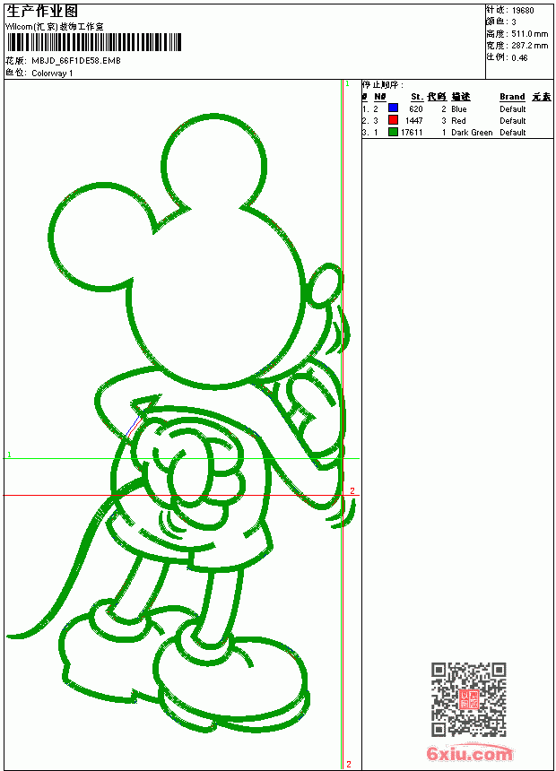Click the barcode under the studio name

click(94, 42)
